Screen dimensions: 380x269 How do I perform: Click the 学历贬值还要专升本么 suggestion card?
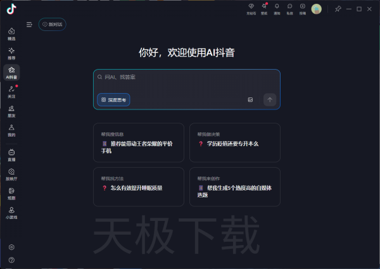[235, 144]
